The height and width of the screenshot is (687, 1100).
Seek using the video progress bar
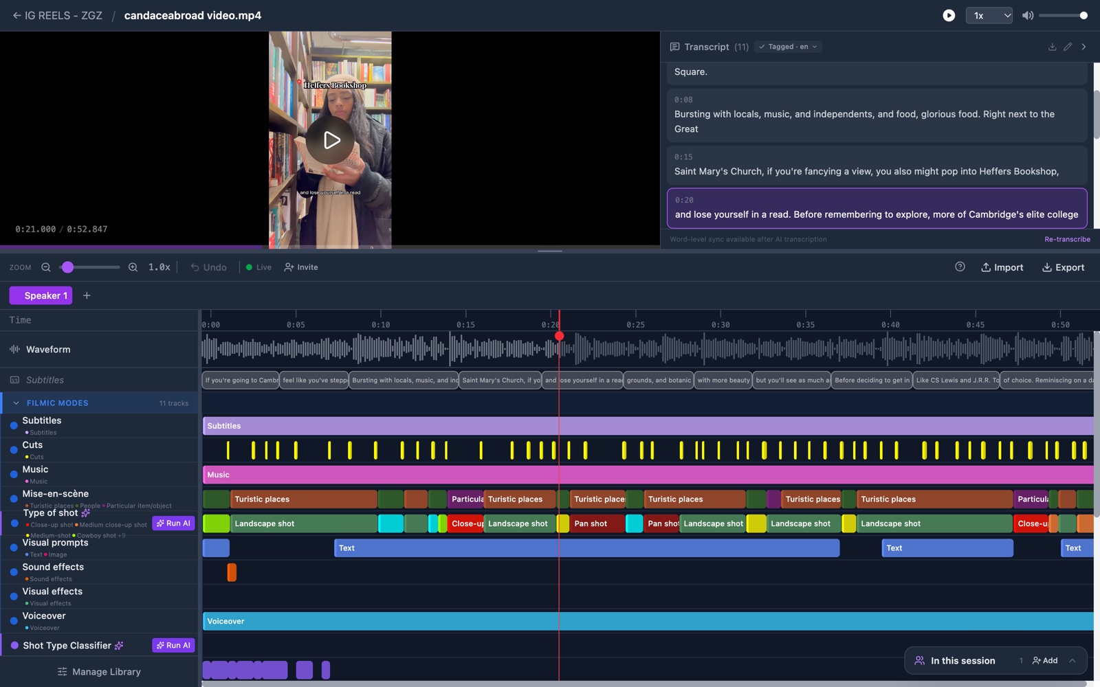pyautogui.click(x=330, y=247)
